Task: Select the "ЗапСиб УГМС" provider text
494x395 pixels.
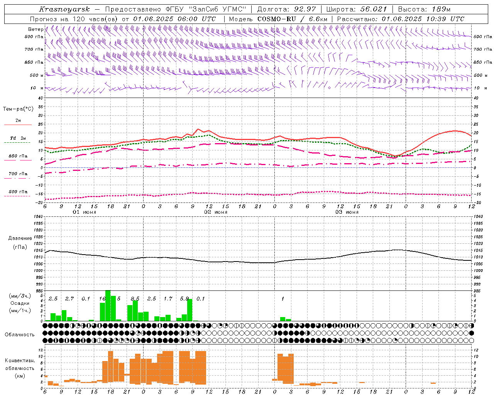Action: pyautogui.click(x=217, y=9)
